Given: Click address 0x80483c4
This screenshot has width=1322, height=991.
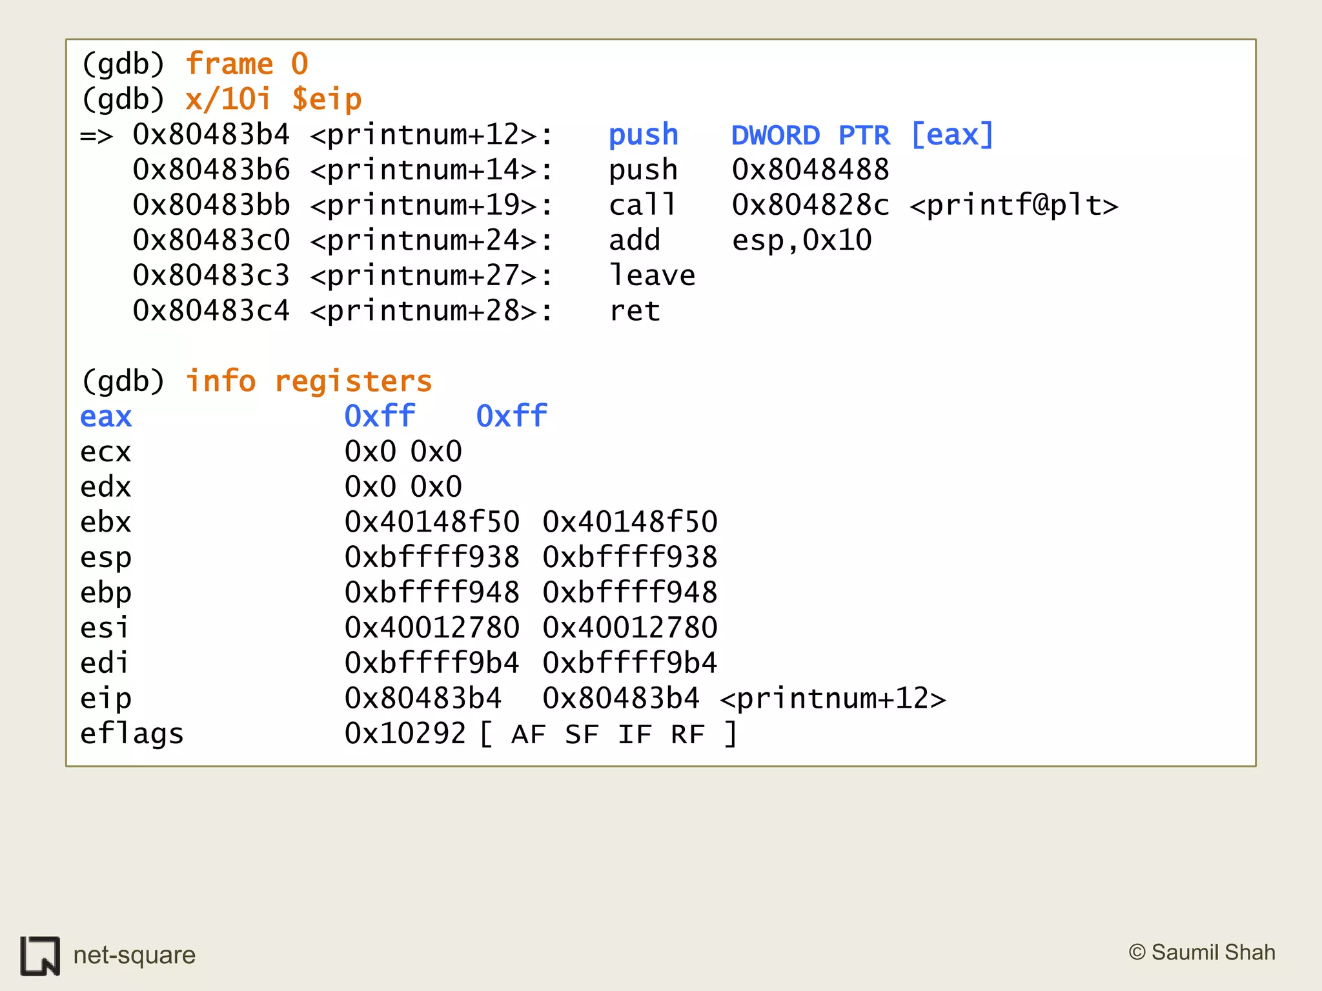Looking at the screenshot, I should tap(211, 310).
